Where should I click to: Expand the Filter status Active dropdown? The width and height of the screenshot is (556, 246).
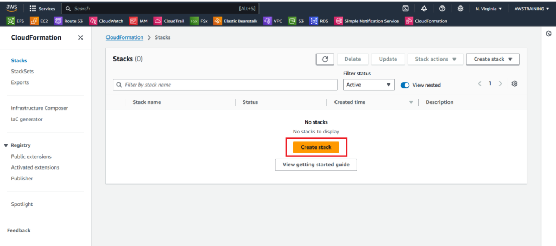[369, 85]
